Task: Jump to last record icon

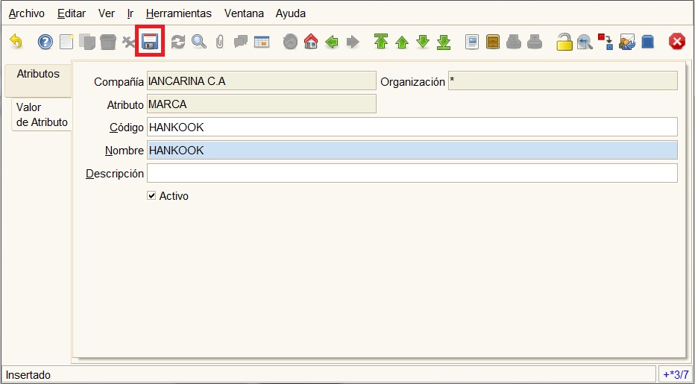Action: click(x=444, y=42)
